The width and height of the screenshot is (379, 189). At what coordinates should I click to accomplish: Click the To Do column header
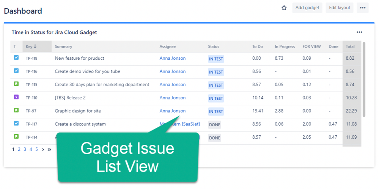pyautogui.click(x=258, y=47)
